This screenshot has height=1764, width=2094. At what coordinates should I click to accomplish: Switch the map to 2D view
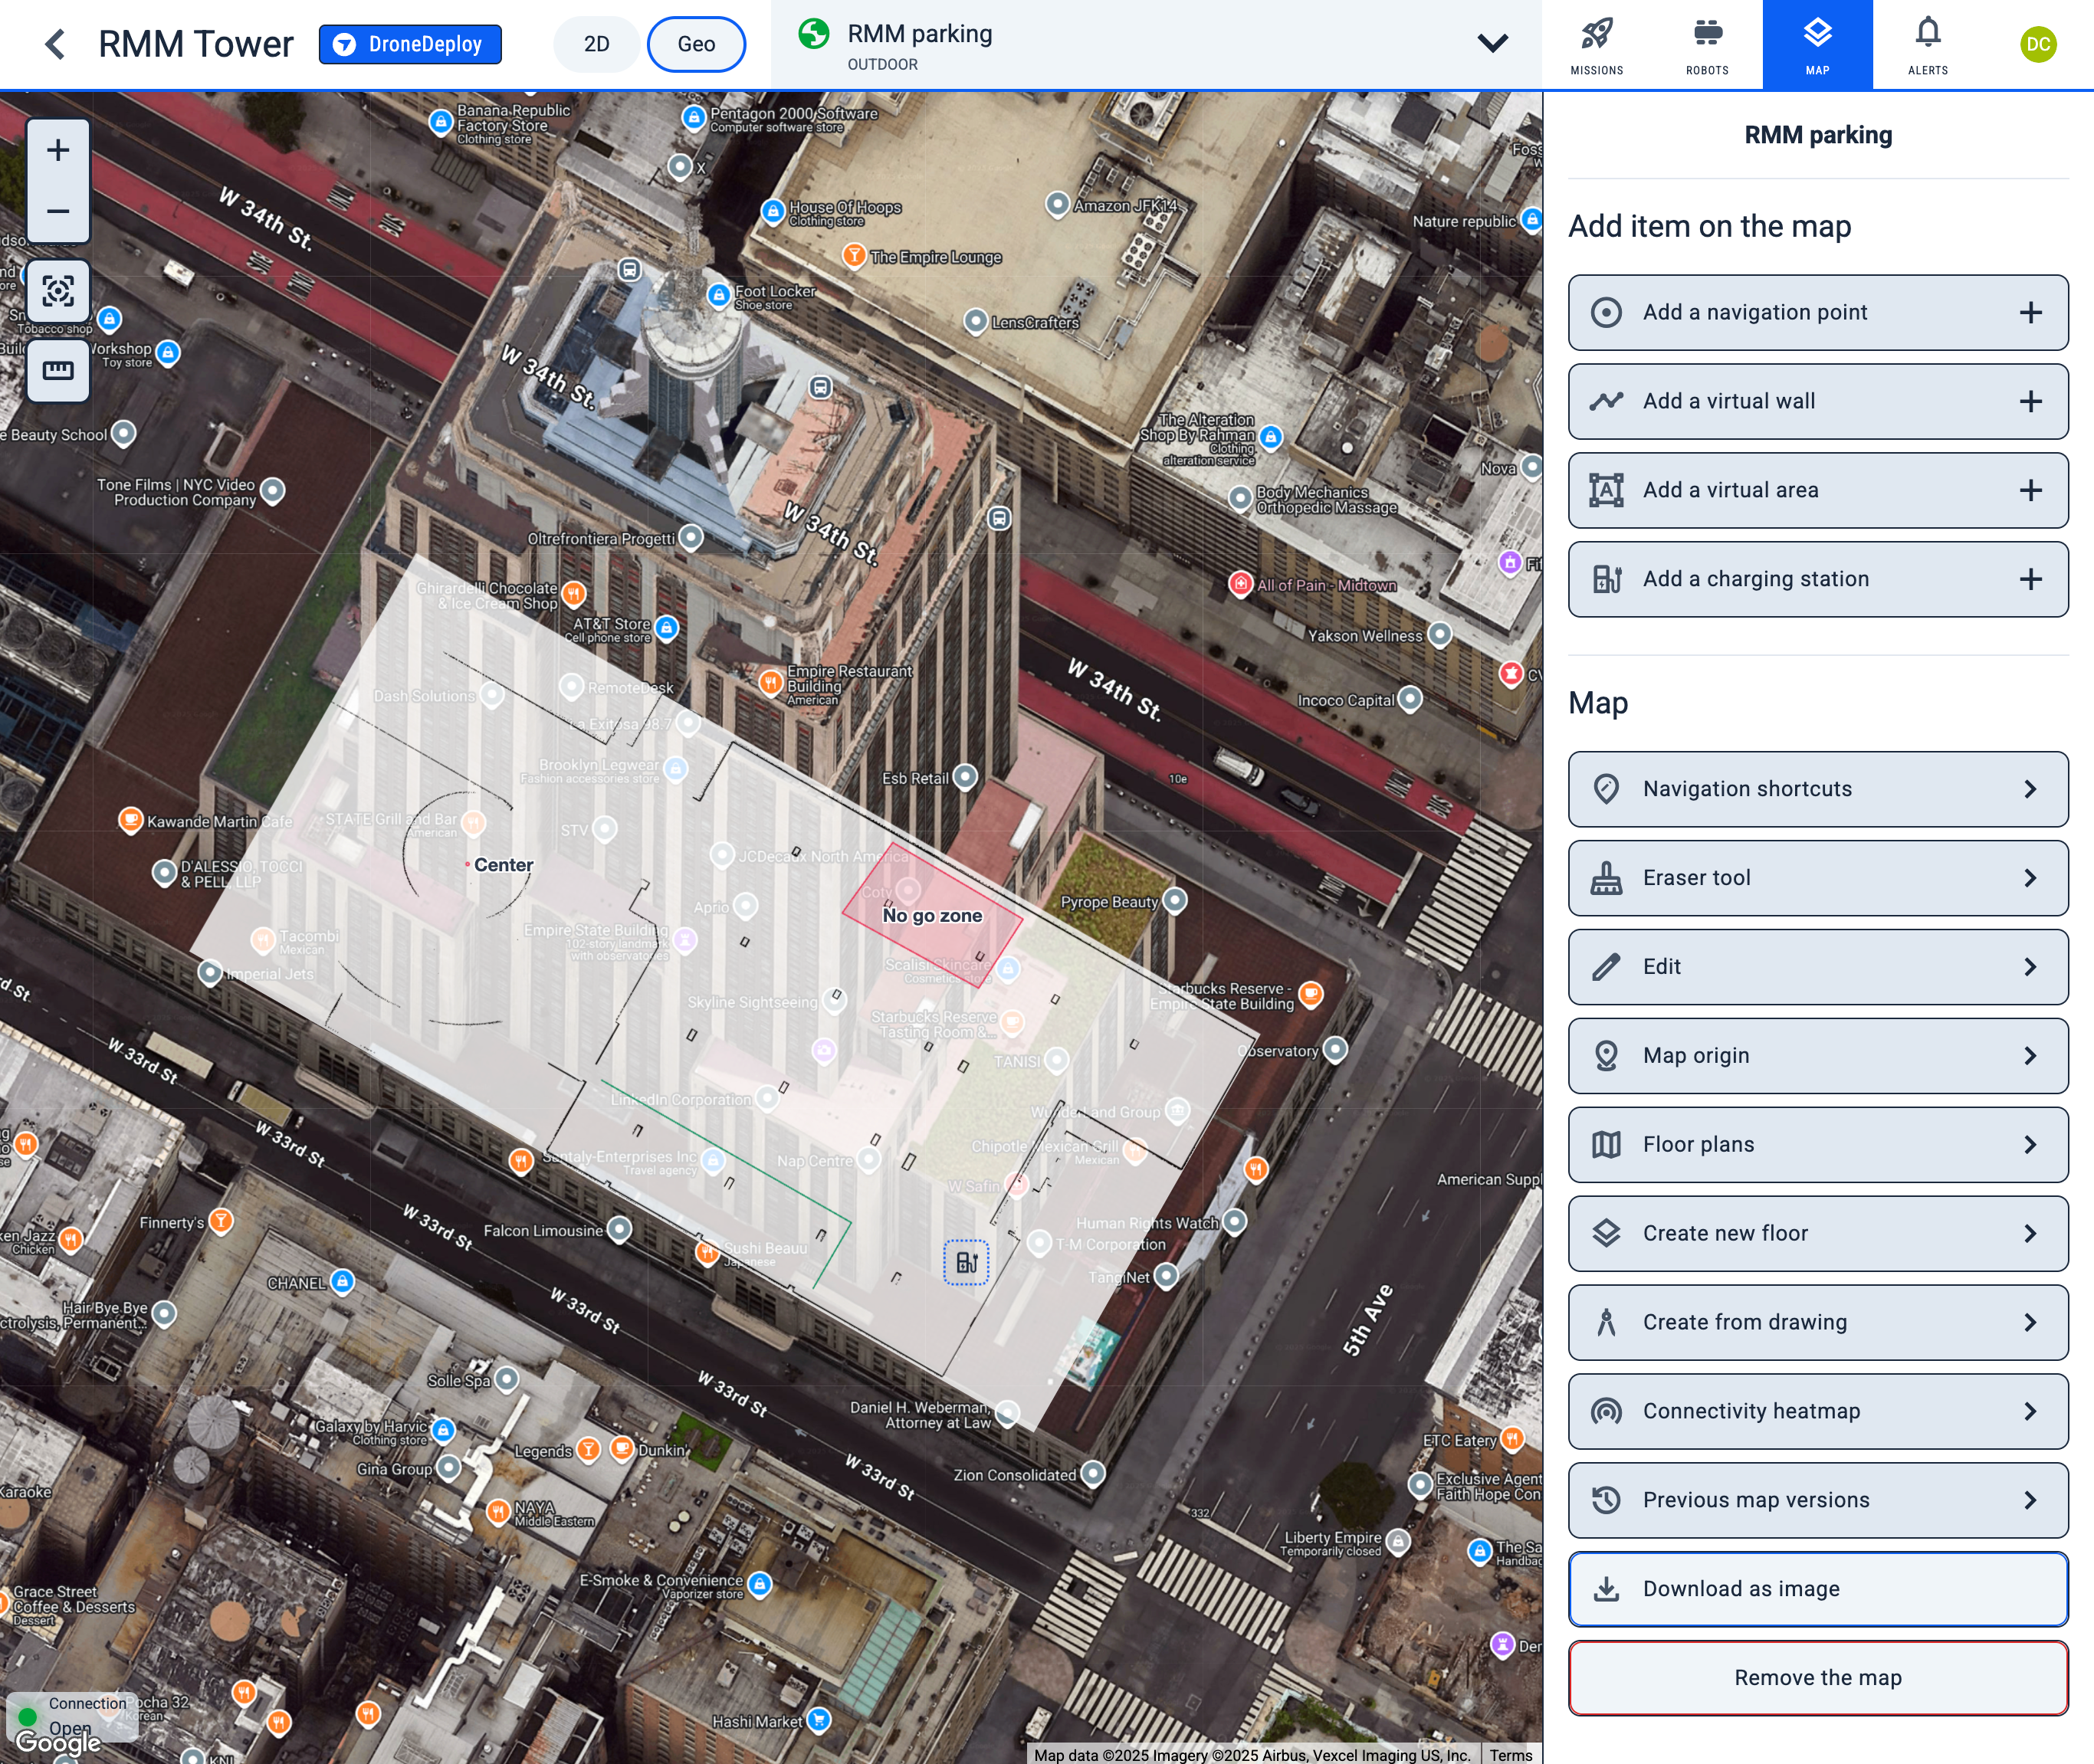pyautogui.click(x=596, y=44)
